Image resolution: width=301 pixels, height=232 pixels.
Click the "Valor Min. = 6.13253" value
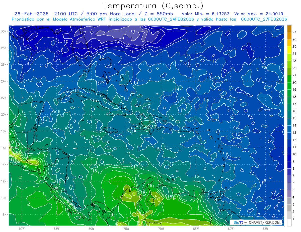(206, 14)
